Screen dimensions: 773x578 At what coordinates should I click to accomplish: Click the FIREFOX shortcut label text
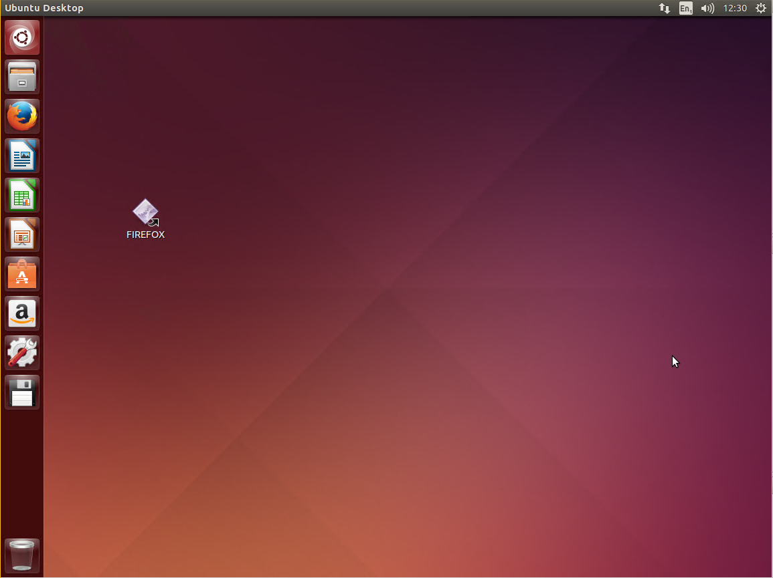point(145,235)
